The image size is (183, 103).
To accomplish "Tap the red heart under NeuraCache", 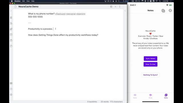I will tap(150, 34).
